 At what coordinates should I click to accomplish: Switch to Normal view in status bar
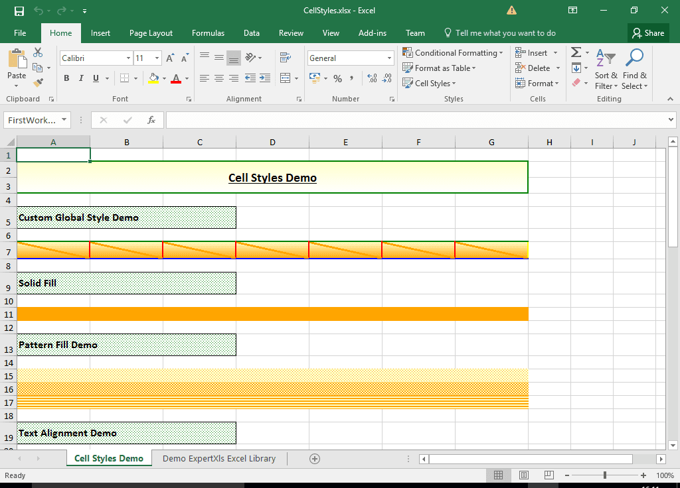click(499, 475)
